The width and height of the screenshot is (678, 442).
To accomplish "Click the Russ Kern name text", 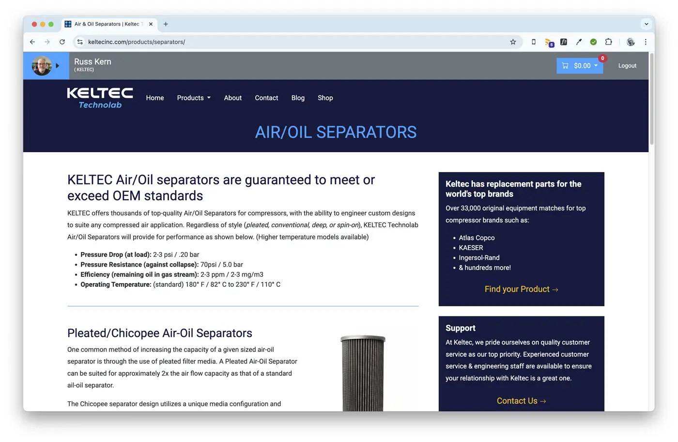I will [x=92, y=62].
